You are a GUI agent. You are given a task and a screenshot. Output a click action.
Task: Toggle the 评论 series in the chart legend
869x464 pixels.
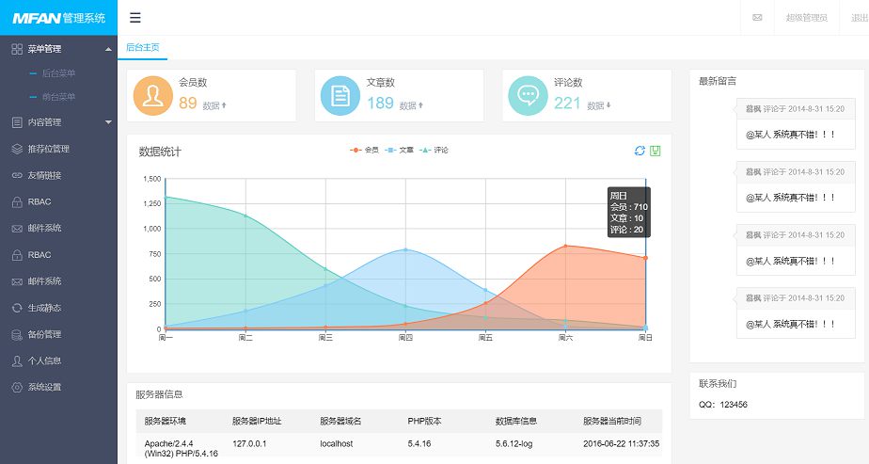click(x=434, y=150)
